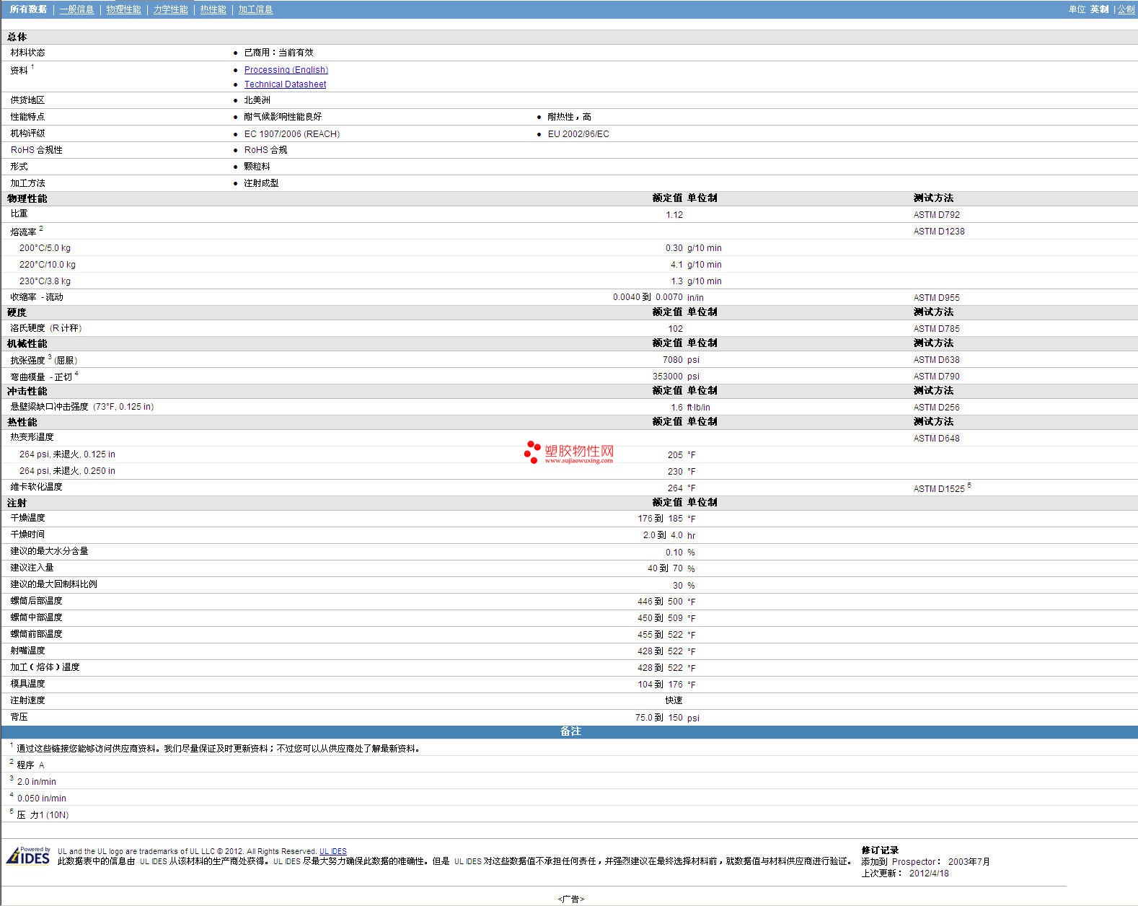Click the 备注 notes section header bar
Viewport: 1138px width, 906px height.
pos(569,731)
